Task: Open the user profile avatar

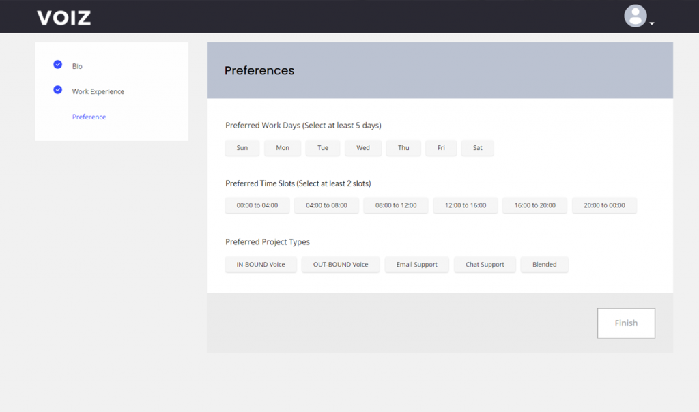Action: point(636,16)
